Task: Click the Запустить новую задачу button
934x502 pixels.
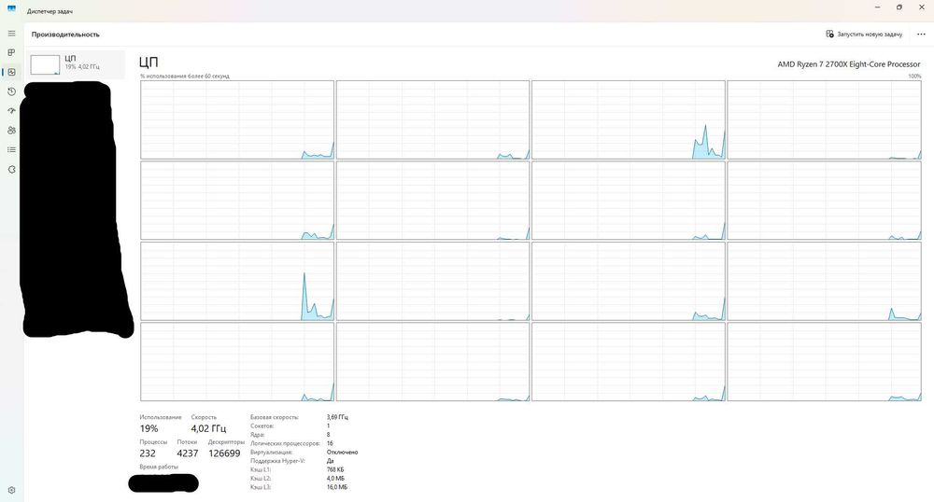Action: pos(864,35)
